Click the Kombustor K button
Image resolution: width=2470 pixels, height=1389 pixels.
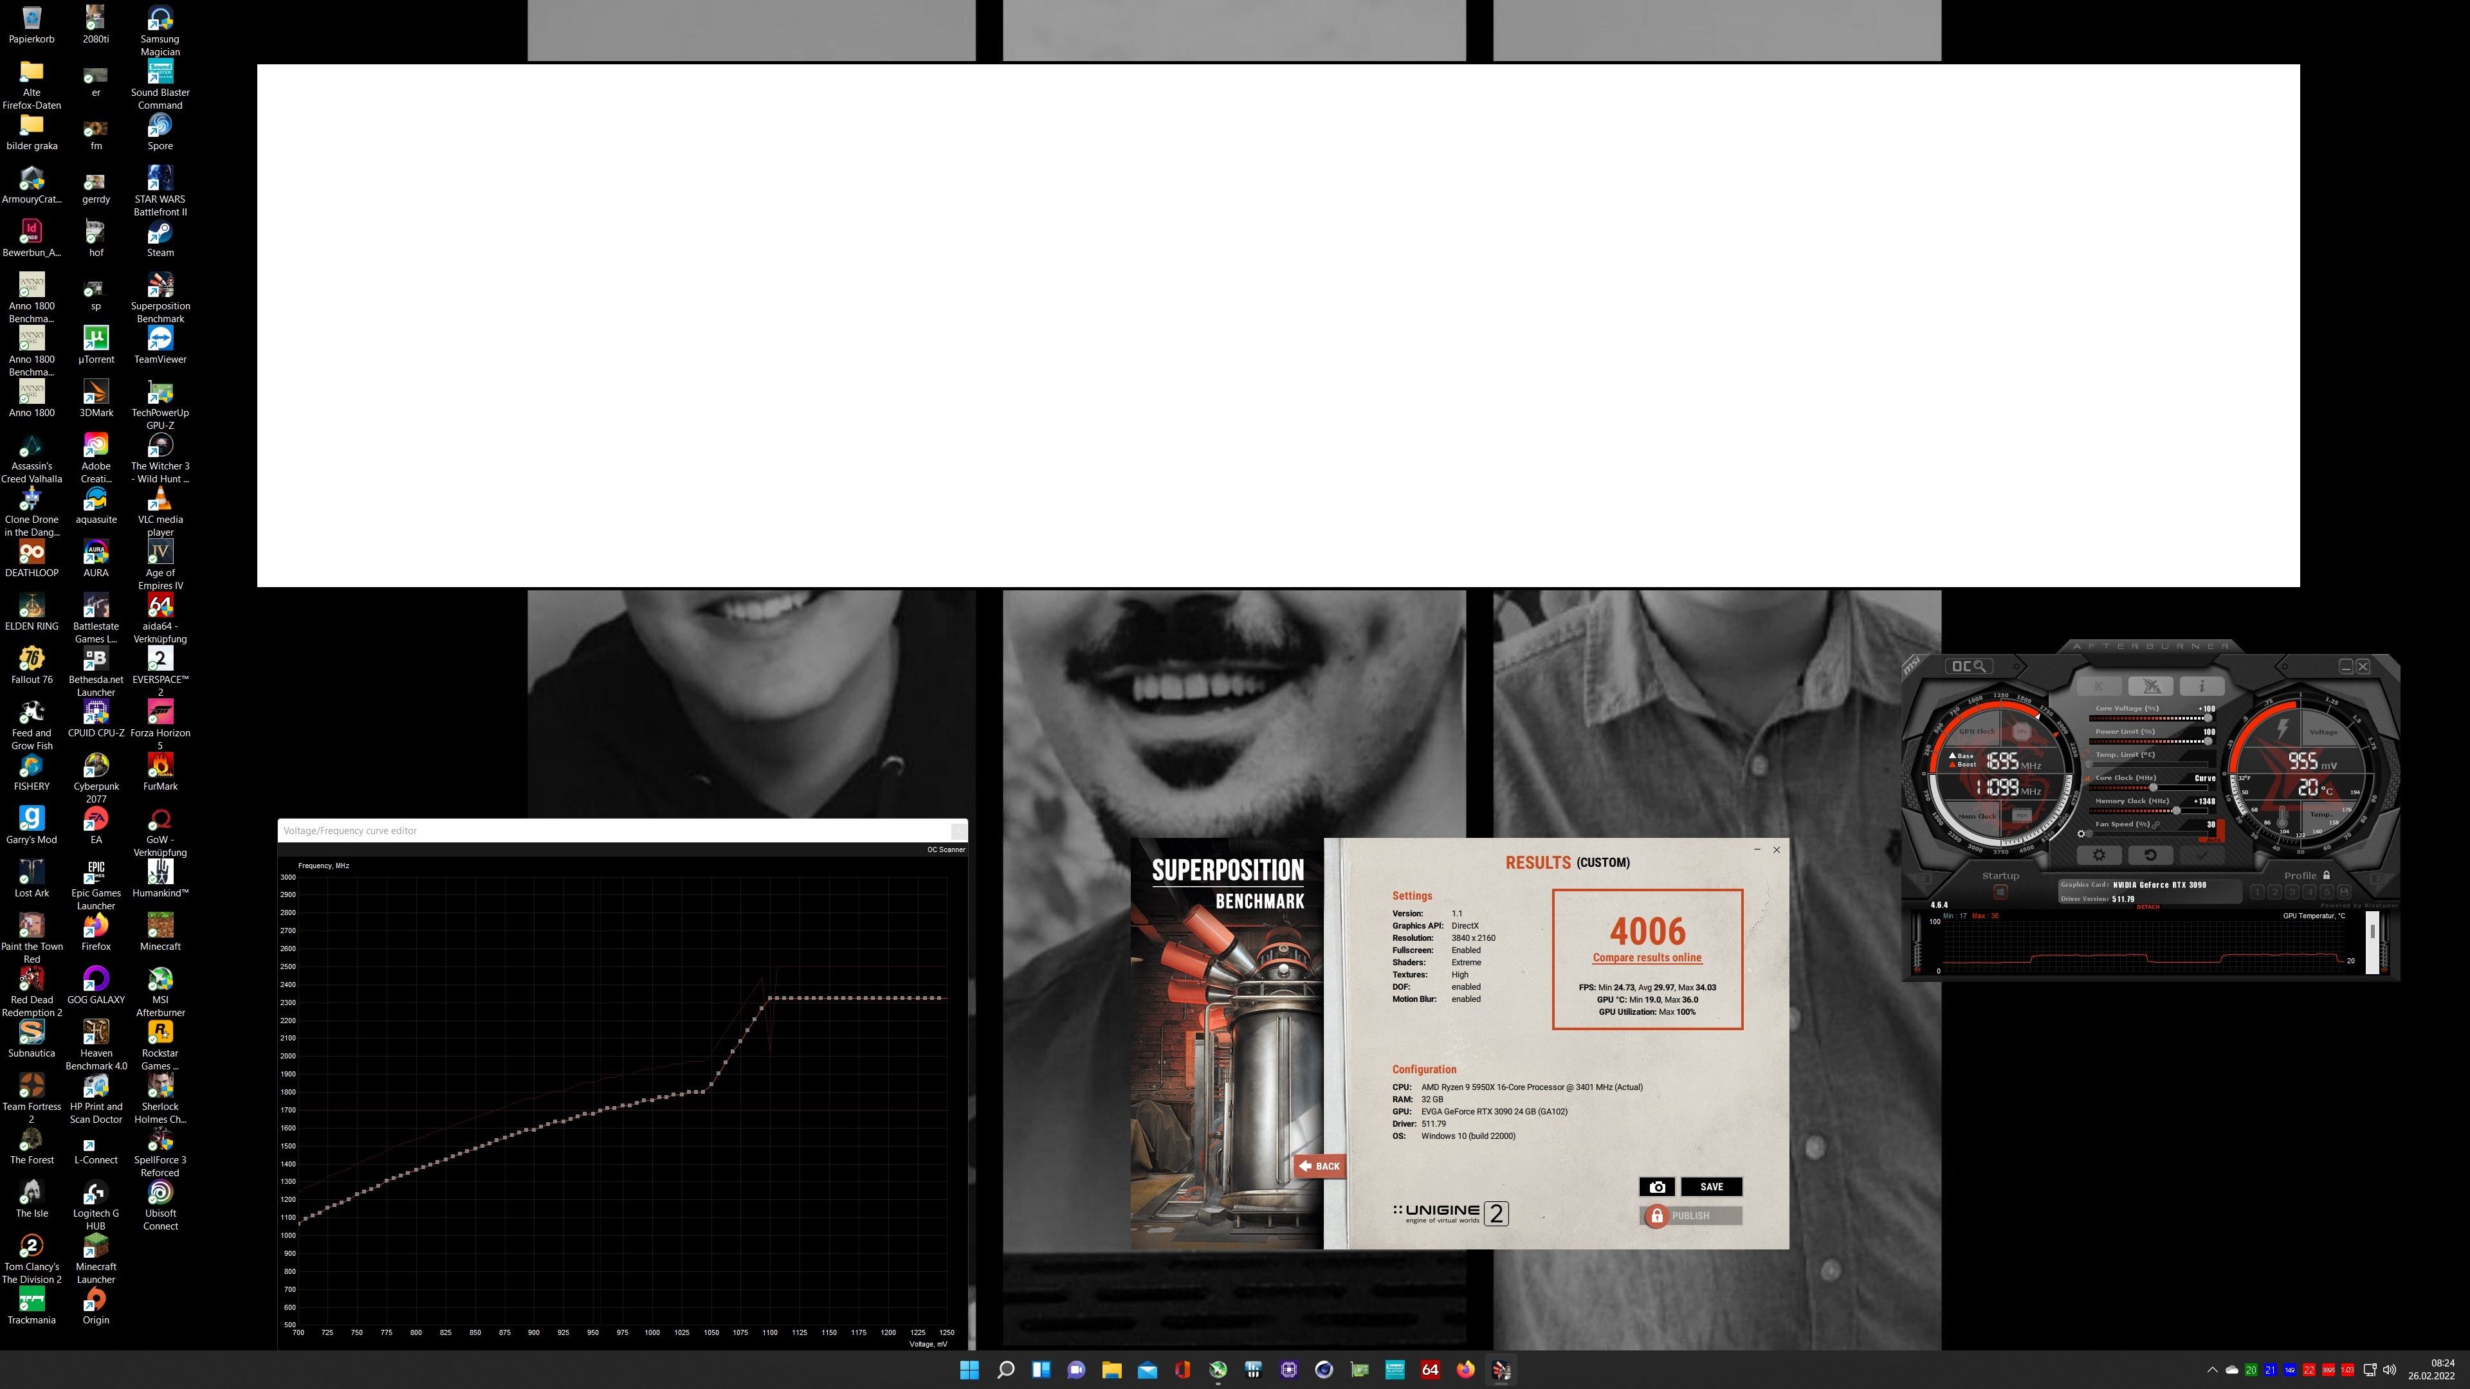2099,686
